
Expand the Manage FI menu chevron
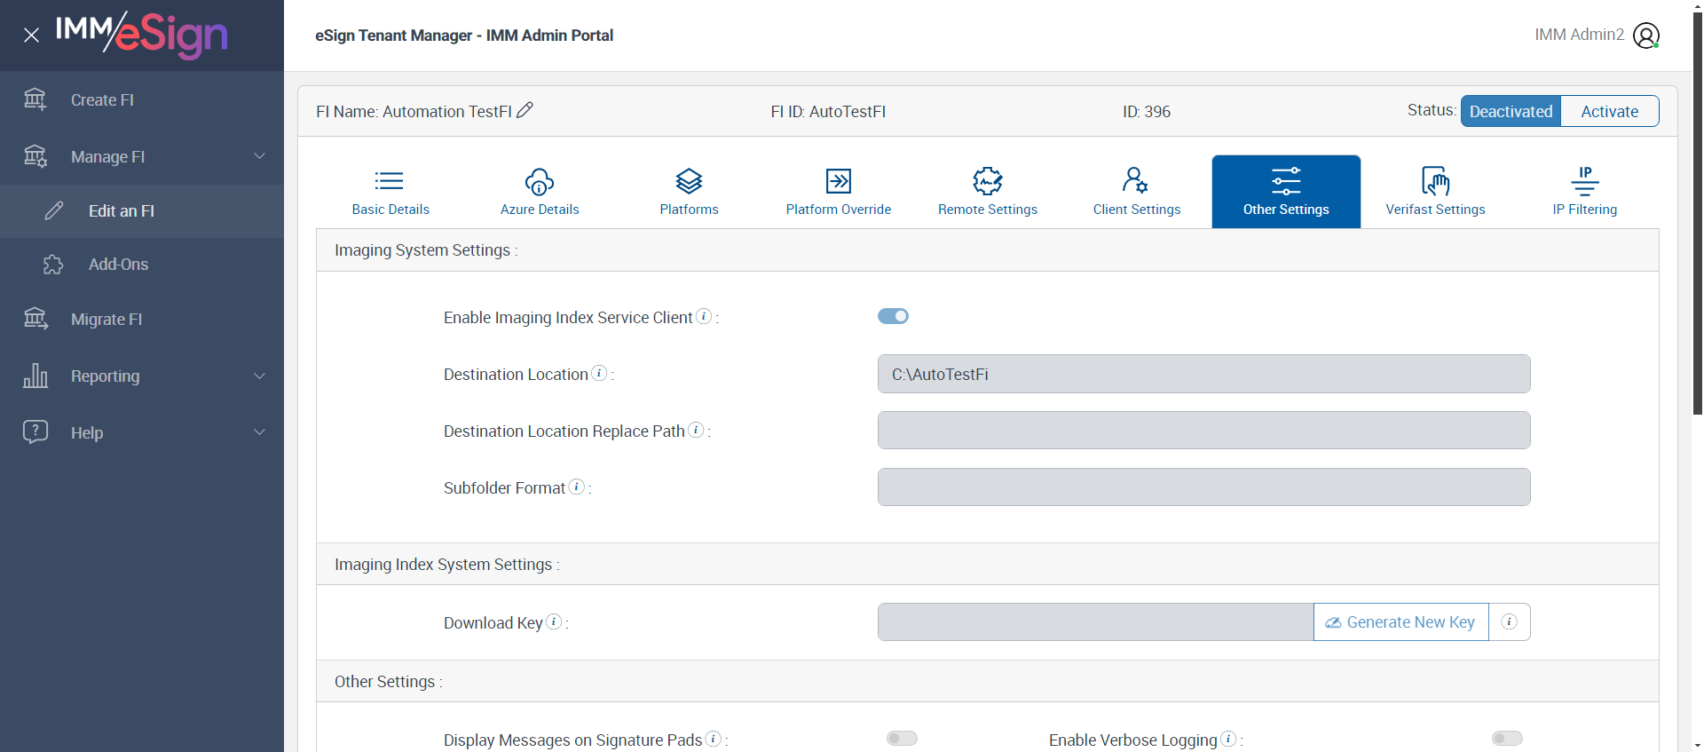point(260,156)
